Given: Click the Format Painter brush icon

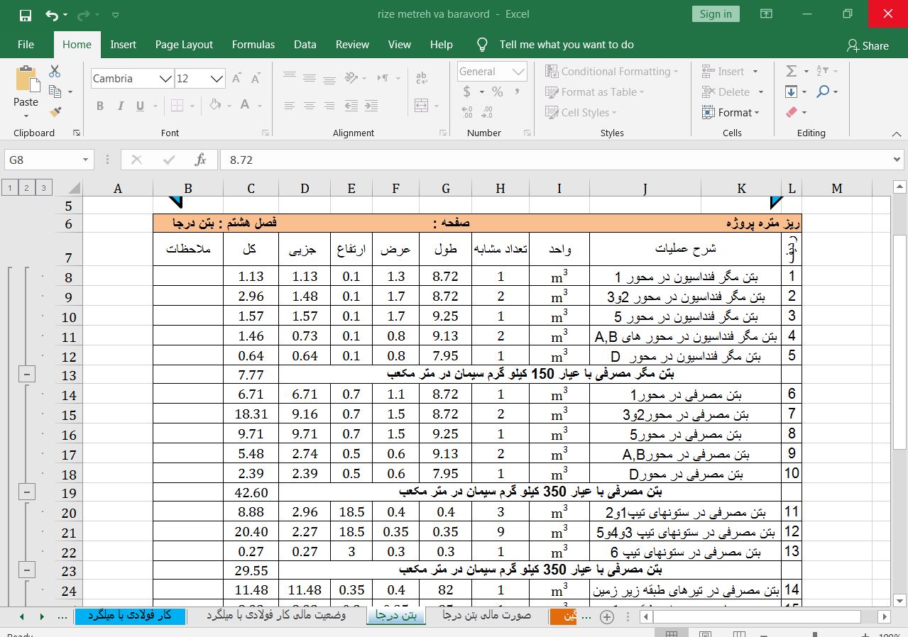Looking at the screenshot, I should (55, 112).
